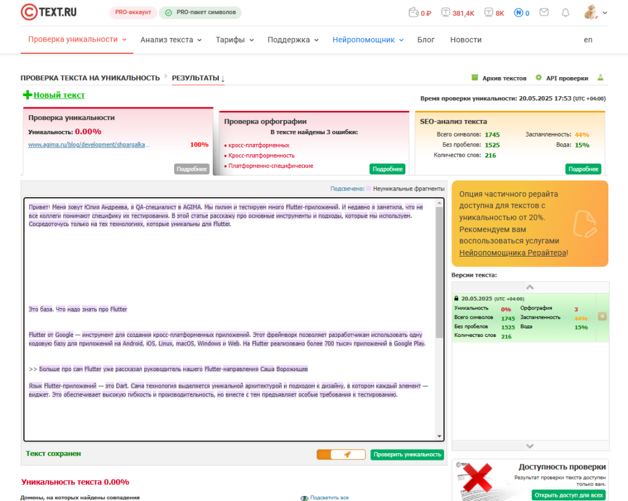Click 'Проверить уникальность' button
This screenshot has height=501, width=628.
pyautogui.click(x=407, y=454)
